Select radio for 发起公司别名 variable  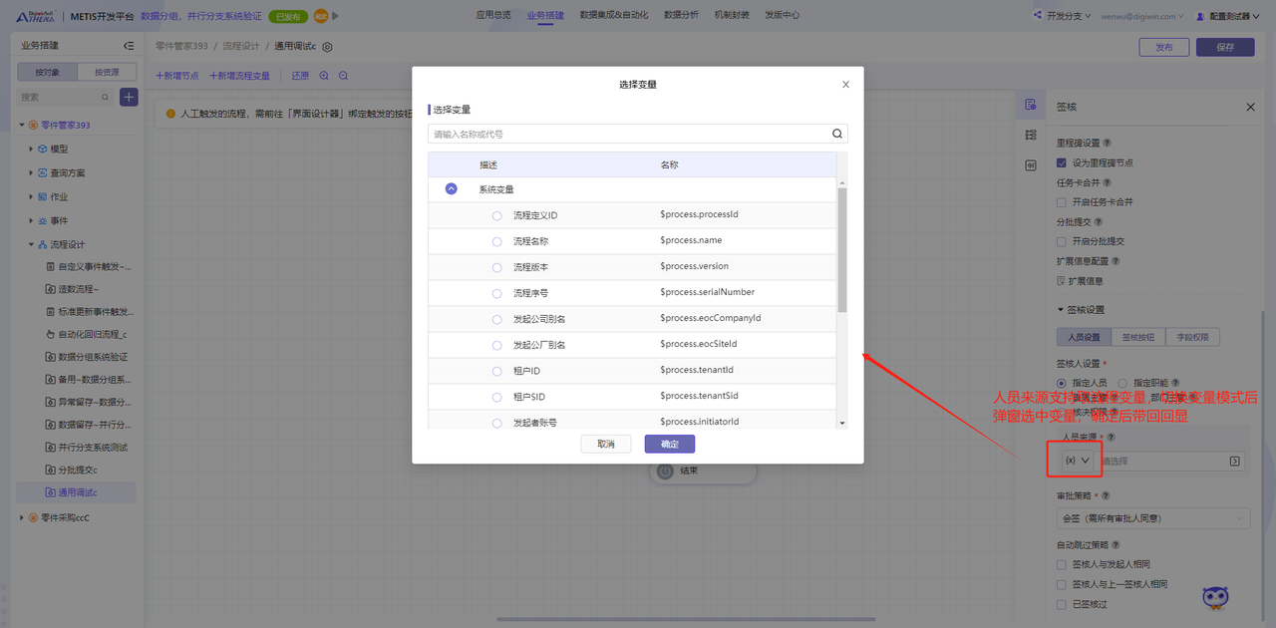pos(497,319)
